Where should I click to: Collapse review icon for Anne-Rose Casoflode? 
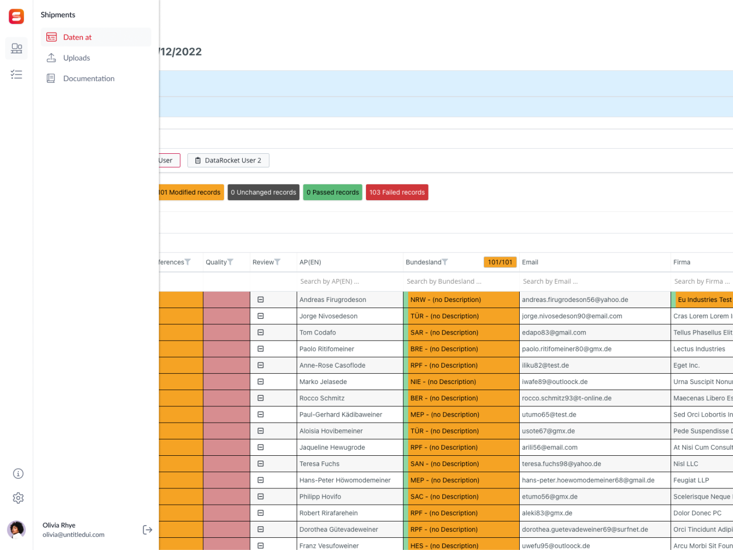click(x=261, y=365)
